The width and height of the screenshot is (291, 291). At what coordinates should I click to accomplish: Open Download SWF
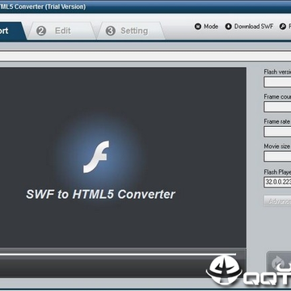point(249,27)
